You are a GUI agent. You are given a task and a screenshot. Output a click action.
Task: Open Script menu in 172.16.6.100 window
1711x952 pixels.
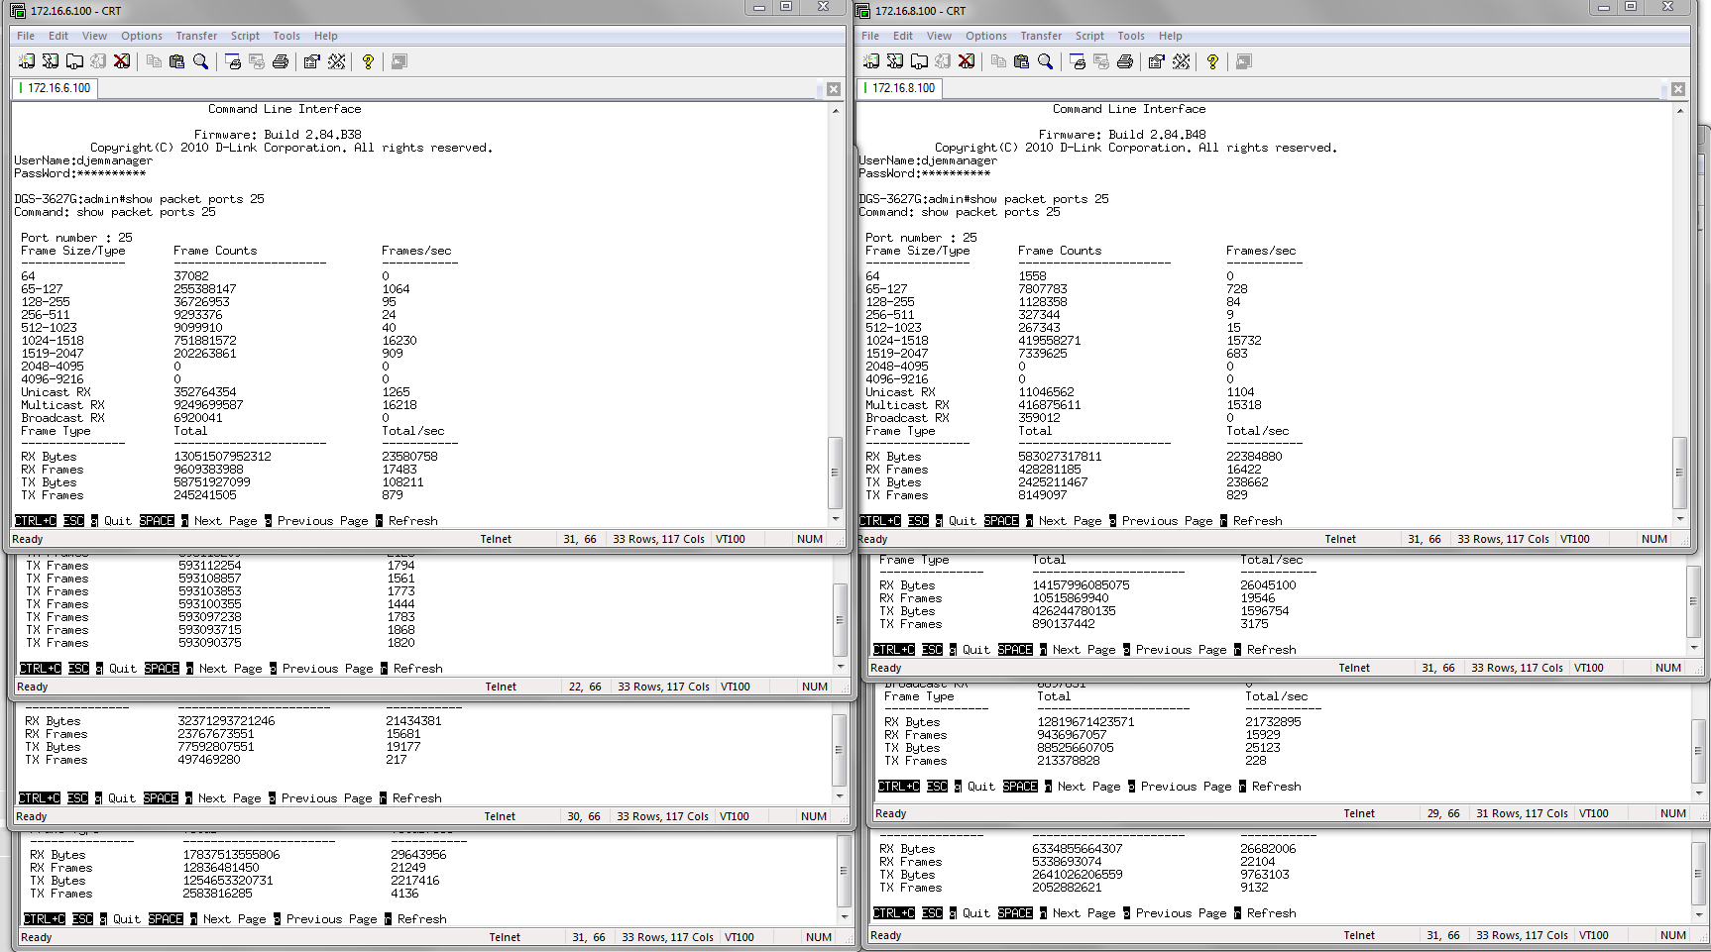[245, 36]
